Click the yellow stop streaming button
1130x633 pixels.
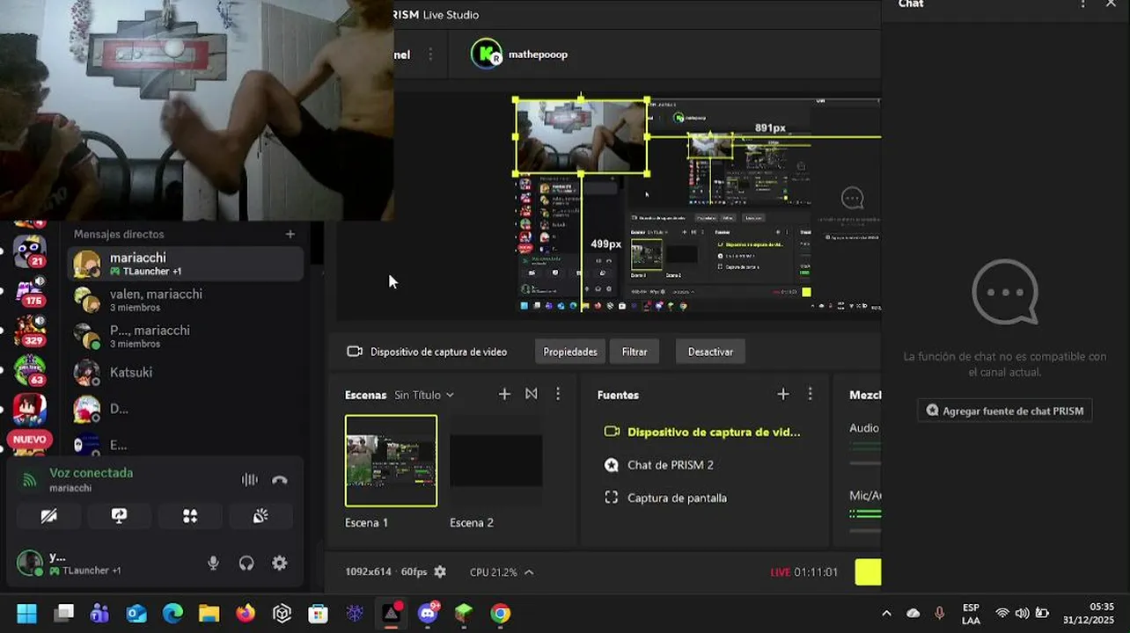click(x=868, y=572)
